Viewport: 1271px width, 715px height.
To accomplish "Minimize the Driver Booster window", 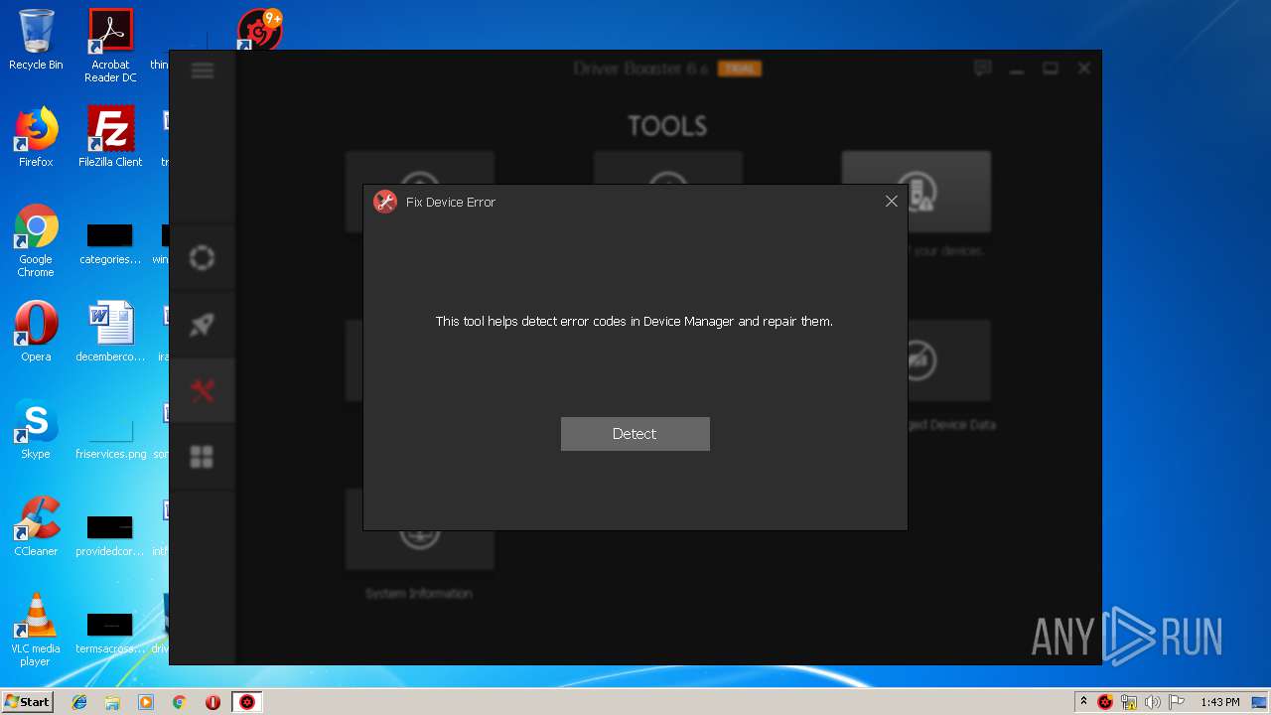I will 1017,69.
